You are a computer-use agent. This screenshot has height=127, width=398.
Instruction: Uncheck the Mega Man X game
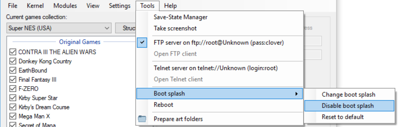click(13, 116)
